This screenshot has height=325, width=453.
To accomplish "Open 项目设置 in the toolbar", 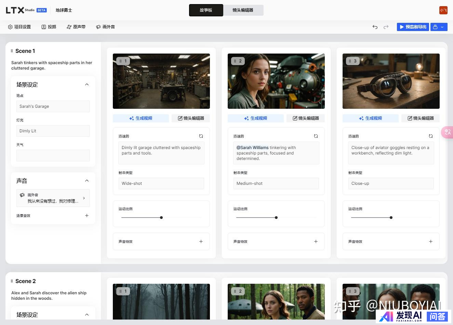I will point(19,27).
